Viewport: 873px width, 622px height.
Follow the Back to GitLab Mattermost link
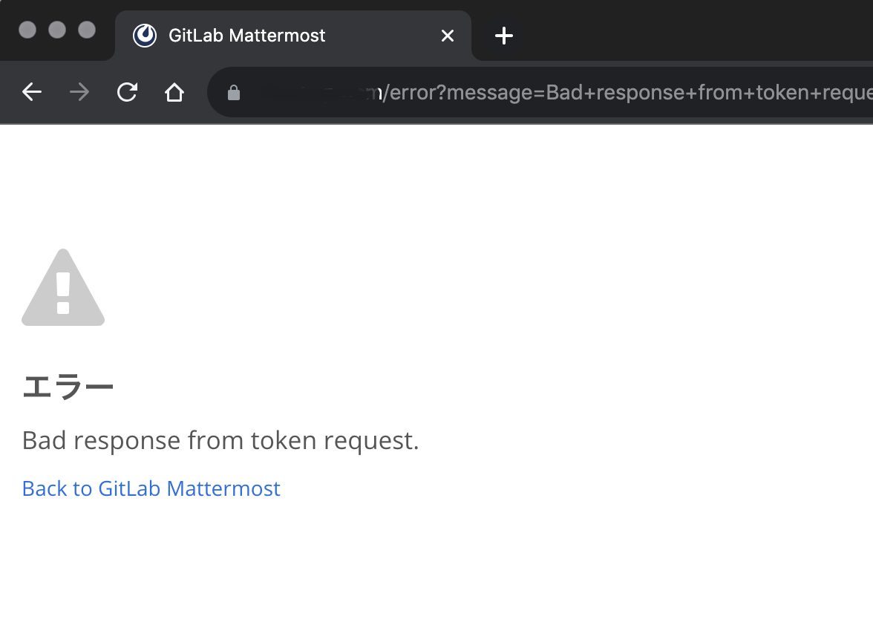151,488
